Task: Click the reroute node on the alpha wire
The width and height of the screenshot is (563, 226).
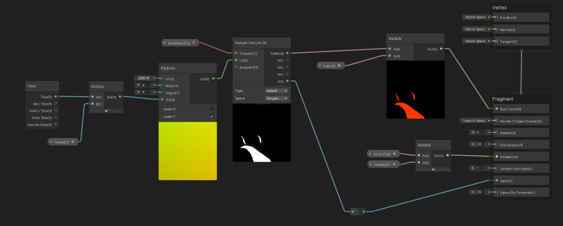Action: pos(358,211)
